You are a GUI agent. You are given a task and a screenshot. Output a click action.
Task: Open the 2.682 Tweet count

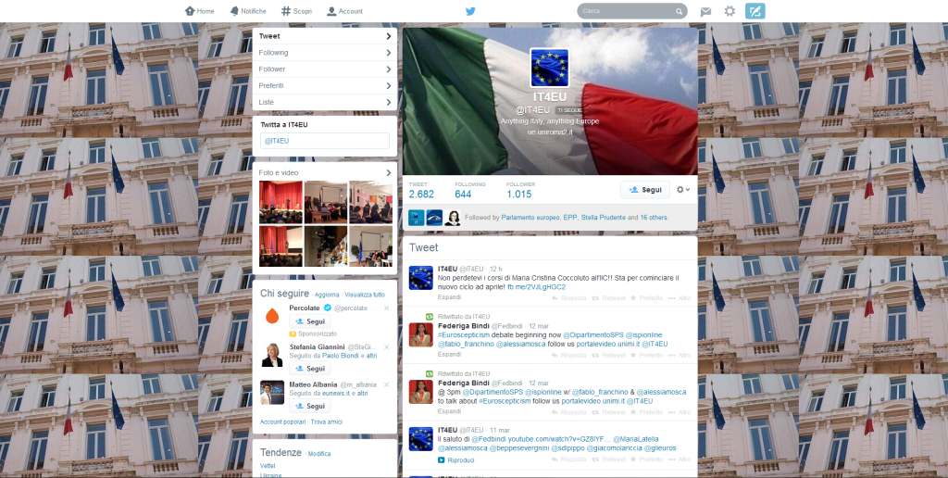(x=421, y=190)
